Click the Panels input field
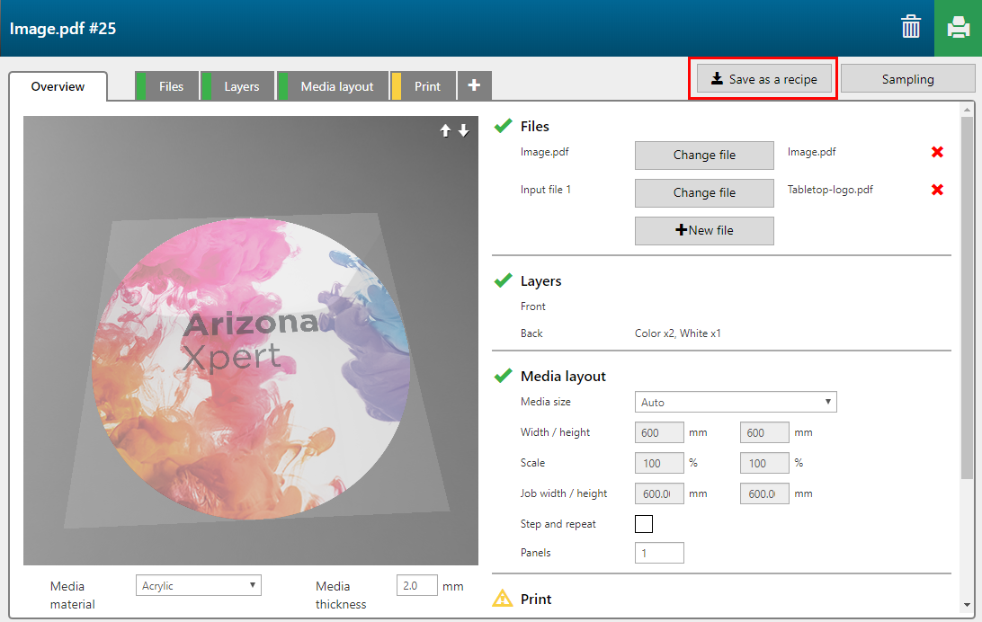This screenshot has width=982, height=622. [659, 553]
